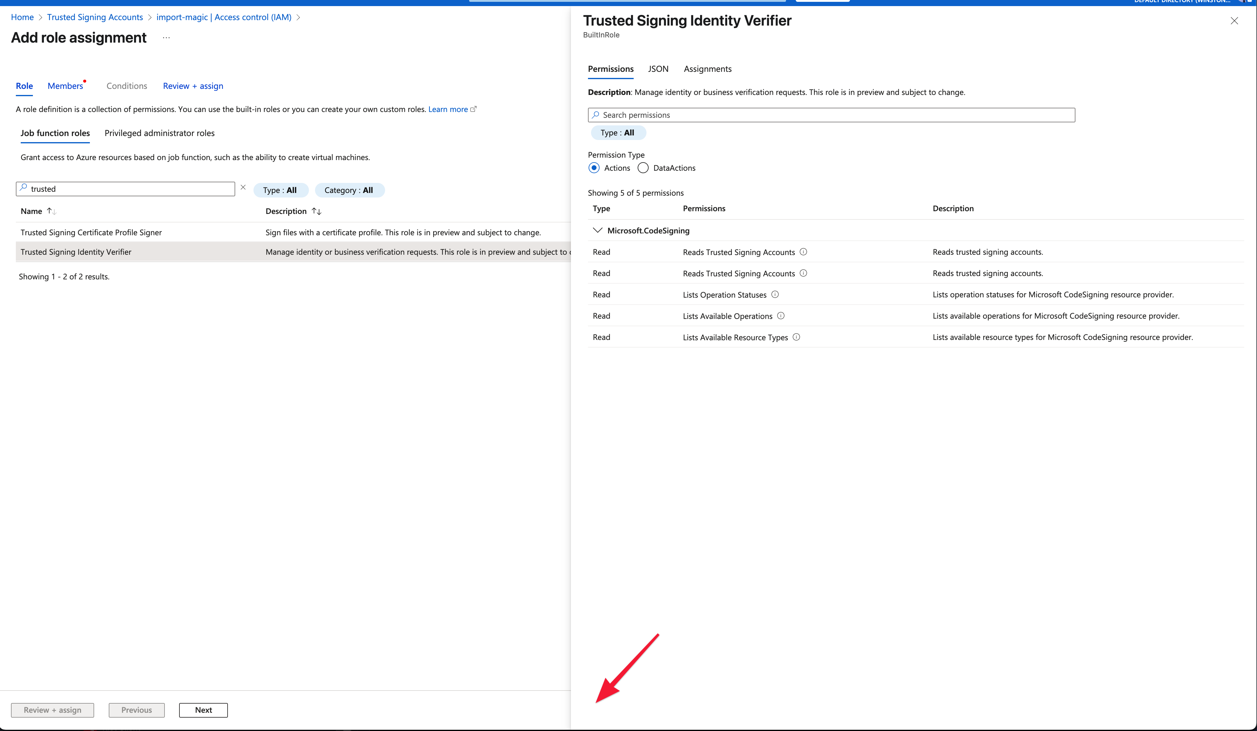Select the Actions permission type radio

coord(593,168)
